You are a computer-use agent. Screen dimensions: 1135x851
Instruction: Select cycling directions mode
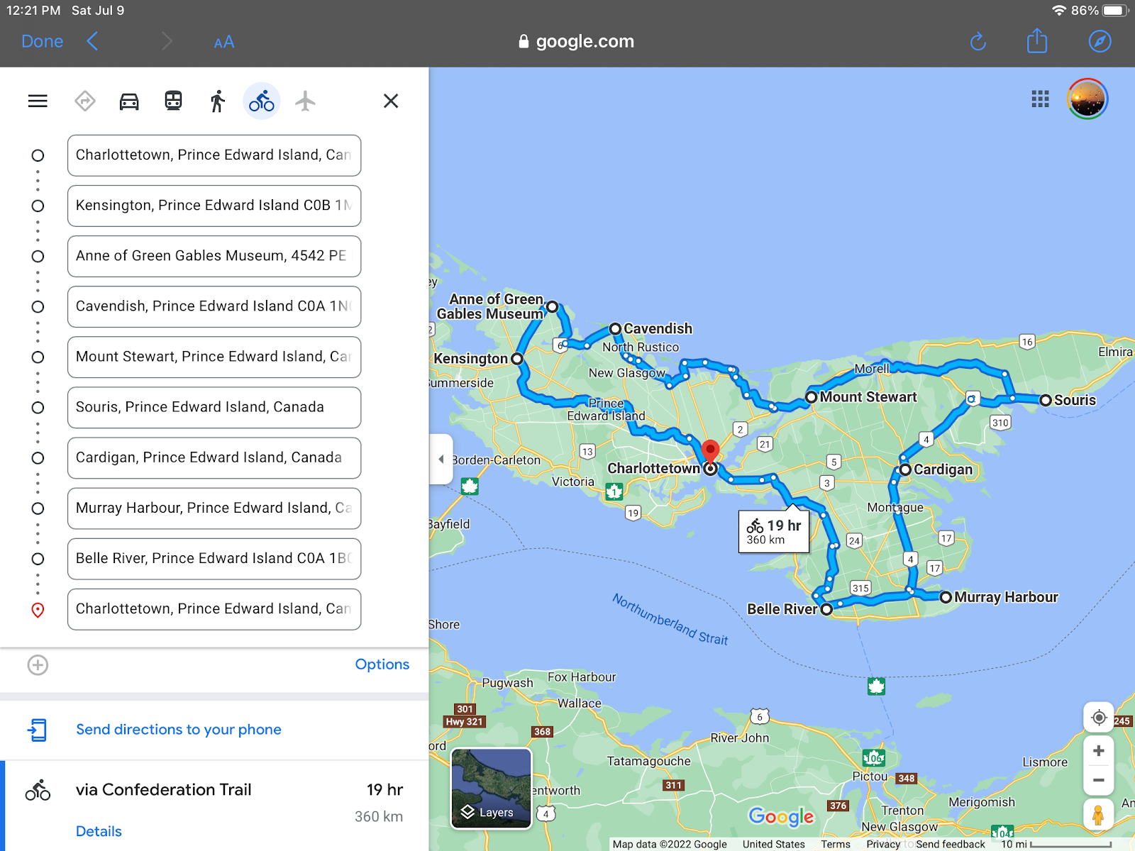pos(262,101)
